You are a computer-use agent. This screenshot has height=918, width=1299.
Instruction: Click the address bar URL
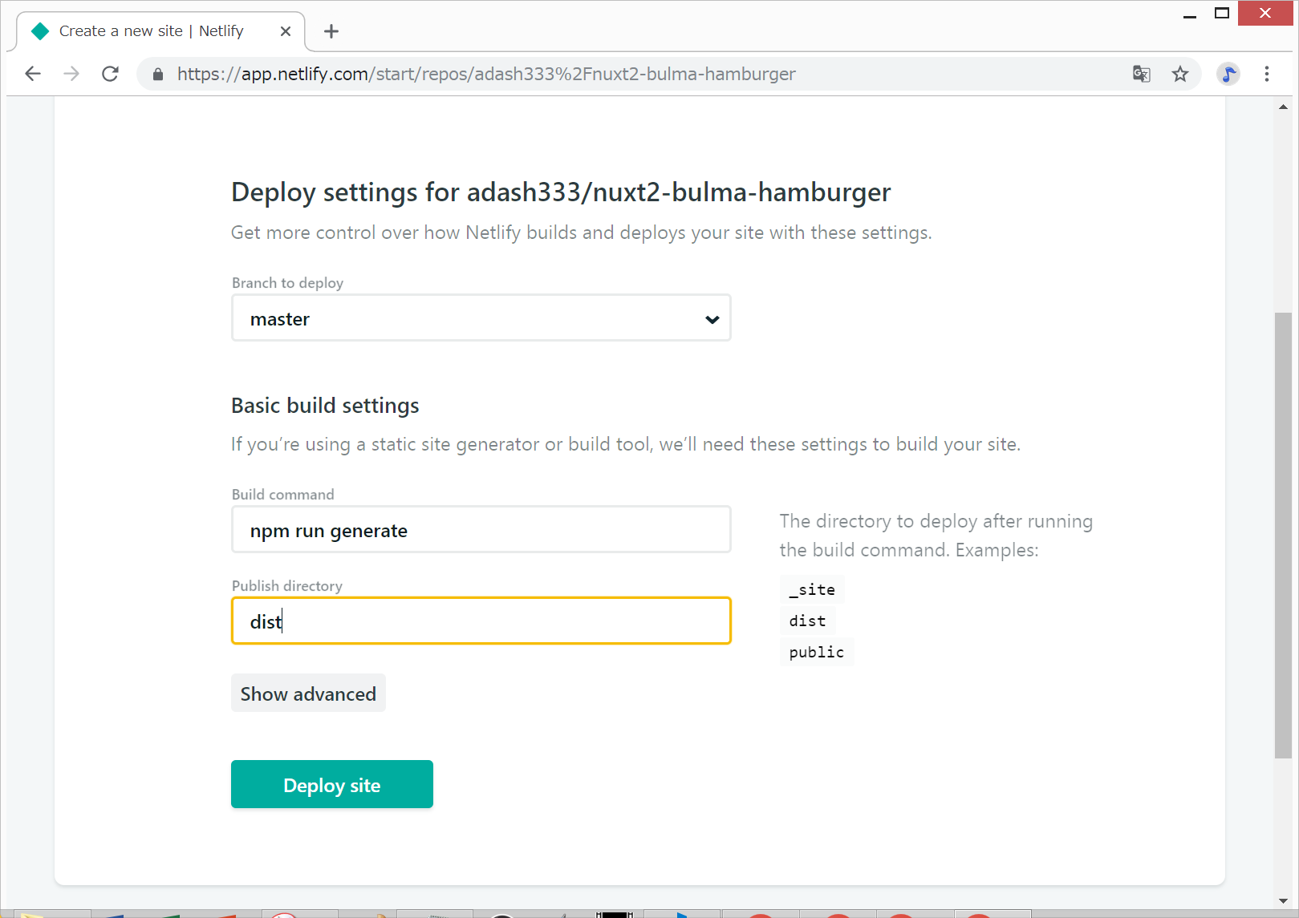485,74
